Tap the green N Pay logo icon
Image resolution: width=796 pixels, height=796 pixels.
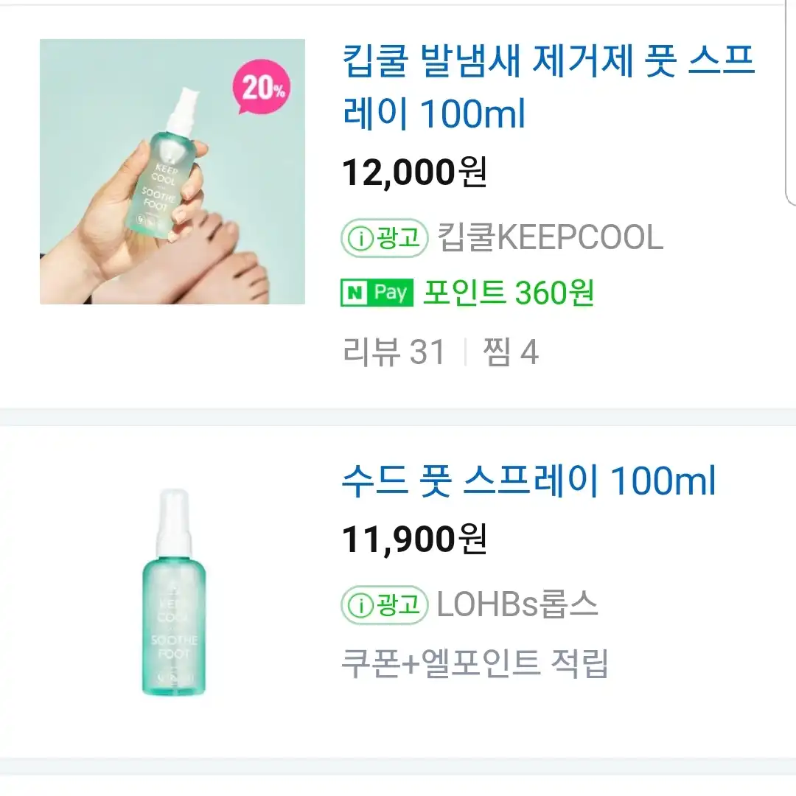[x=377, y=293]
